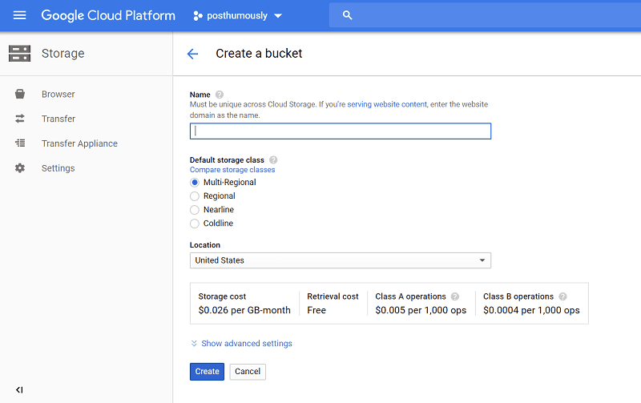
Task: Click the back arrow beside Create a bucket
Action: (192, 54)
